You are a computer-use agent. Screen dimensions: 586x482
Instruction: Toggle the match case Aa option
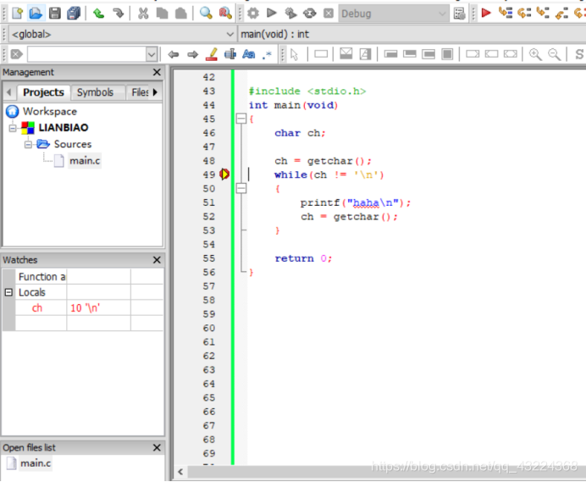coord(248,54)
